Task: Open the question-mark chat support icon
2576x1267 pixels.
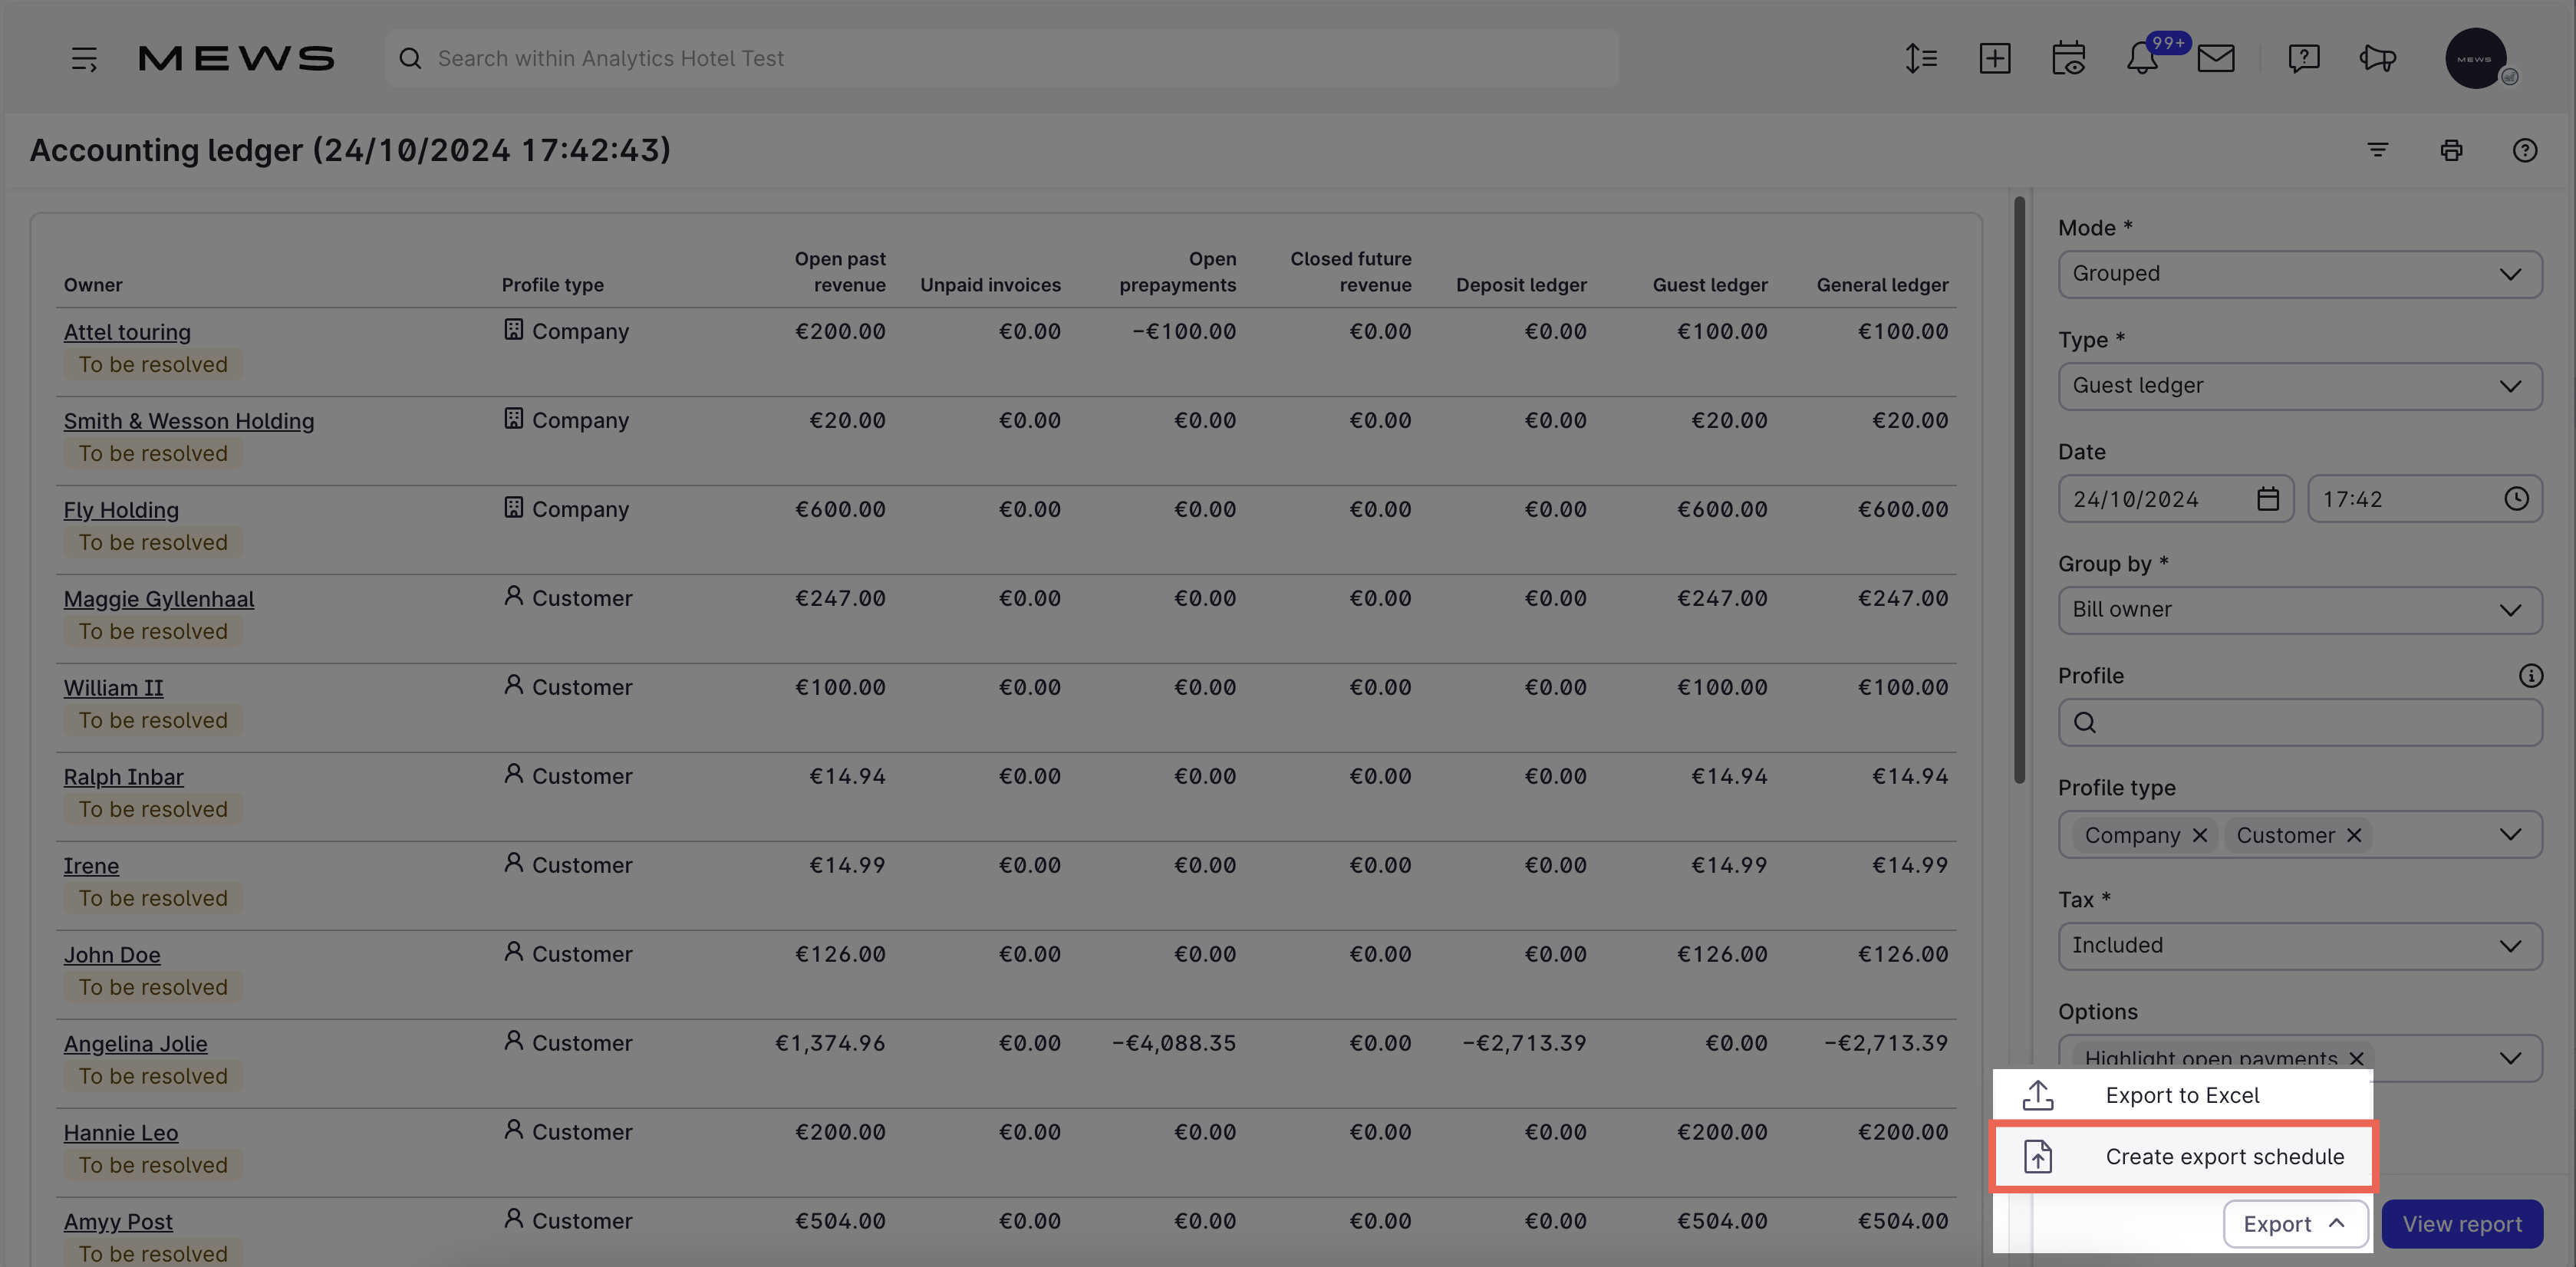Action: 2305,58
